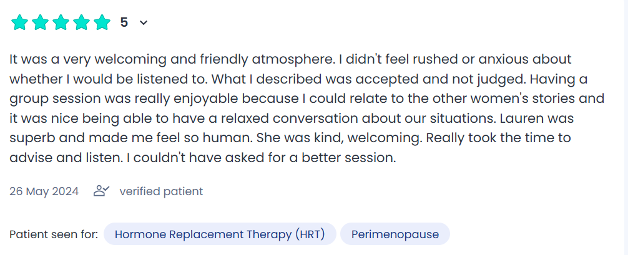Image resolution: width=628 pixels, height=255 pixels.
Task: Click the fourth rating star
Action: tap(81, 22)
